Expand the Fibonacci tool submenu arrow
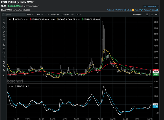This screenshot has height=120, width=164. 6,23
